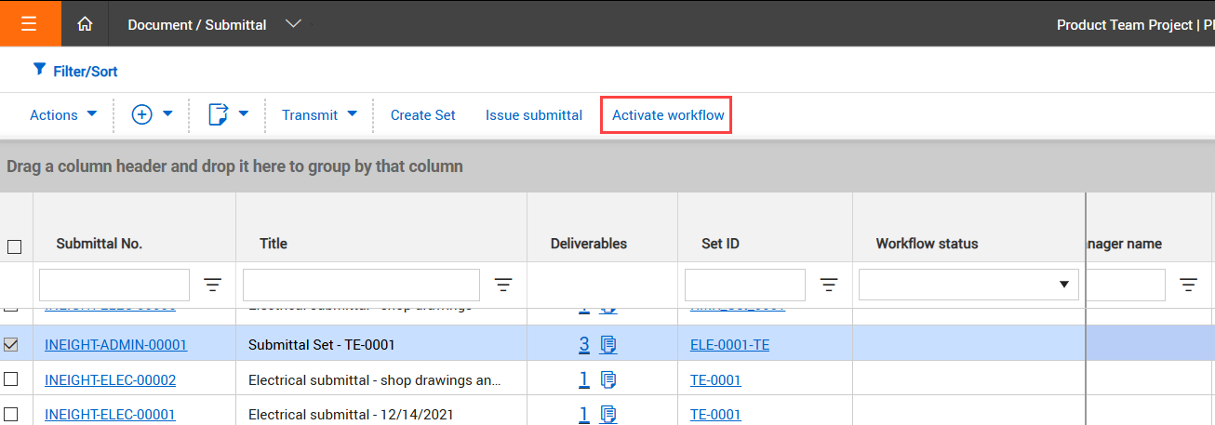Open the ELE-0001-TE set link
The image size is (1215, 425).
[729, 345]
